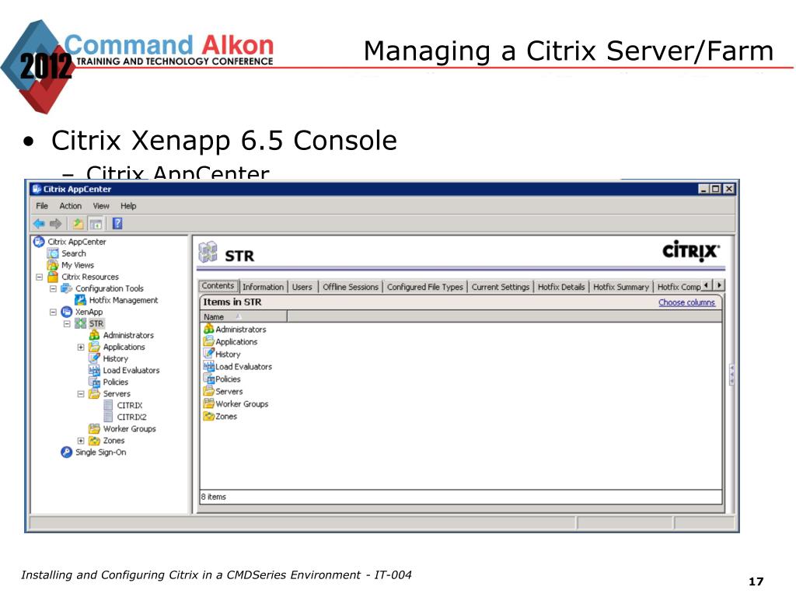Click the History icon in the tree
The height and width of the screenshot is (597, 796).
point(94,358)
